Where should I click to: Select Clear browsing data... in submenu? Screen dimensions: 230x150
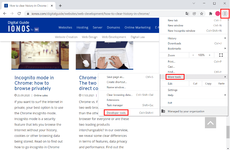pos(129,95)
